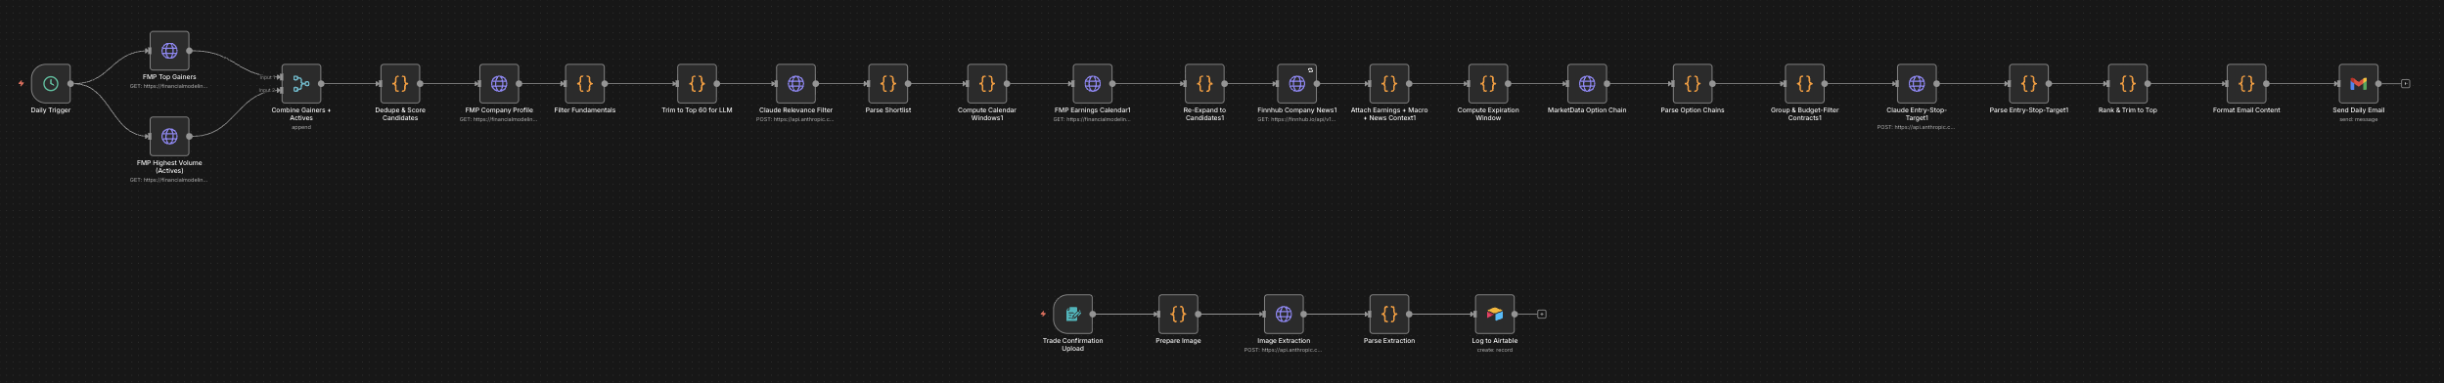This screenshot has width=2444, height=383.
Task: Select Trade Confirmation Upload form trigger
Action: [1073, 315]
